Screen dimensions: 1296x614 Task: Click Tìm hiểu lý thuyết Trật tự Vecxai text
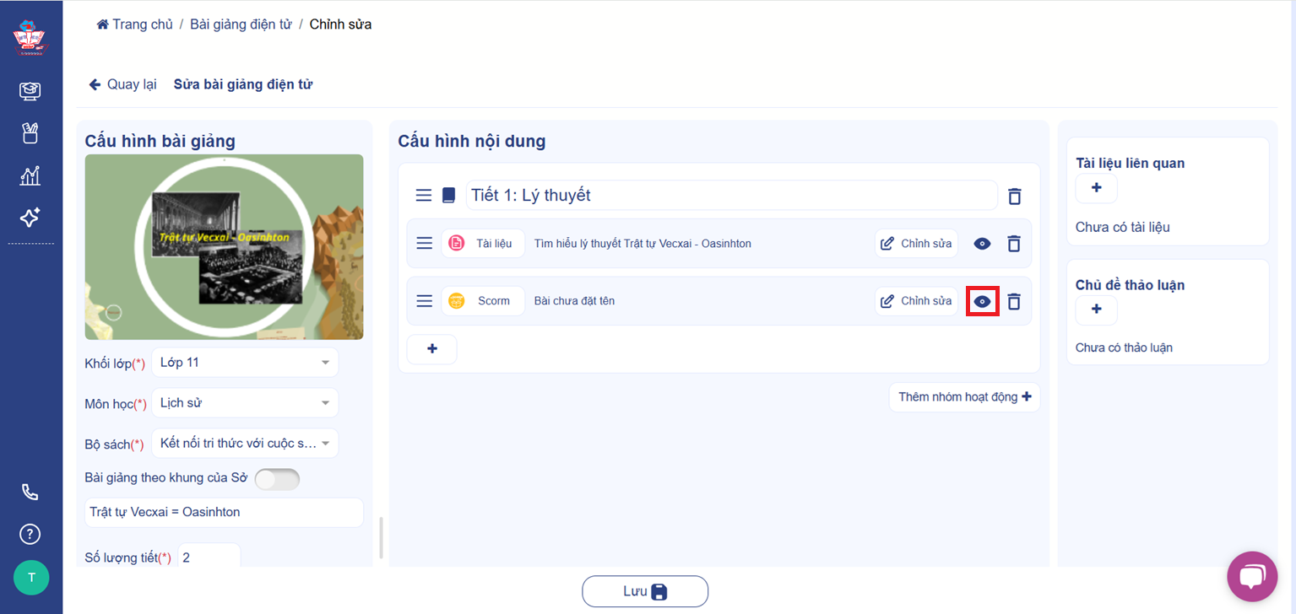[643, 244]
